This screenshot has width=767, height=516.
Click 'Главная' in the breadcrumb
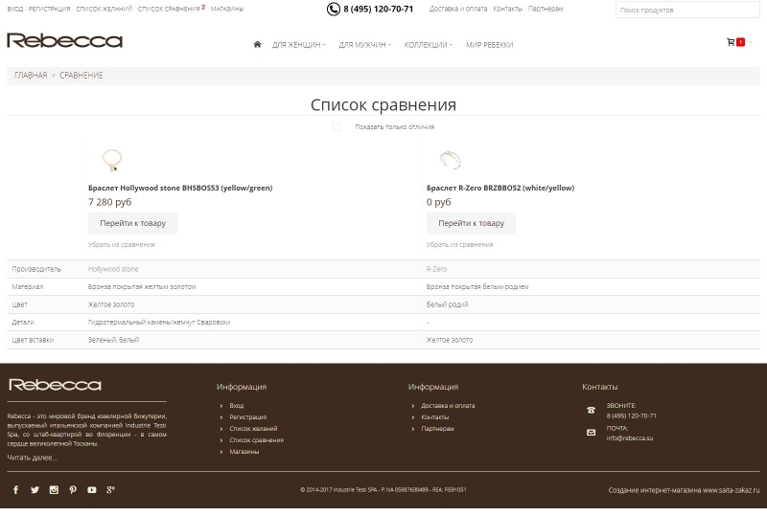pyautogui.click(x=31, y=76)
